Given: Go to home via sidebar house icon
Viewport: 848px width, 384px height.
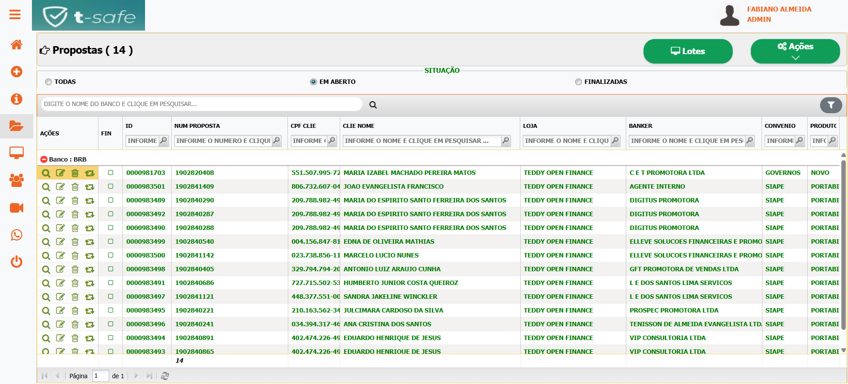Looking at the screenshot, I should click(16, 44).
